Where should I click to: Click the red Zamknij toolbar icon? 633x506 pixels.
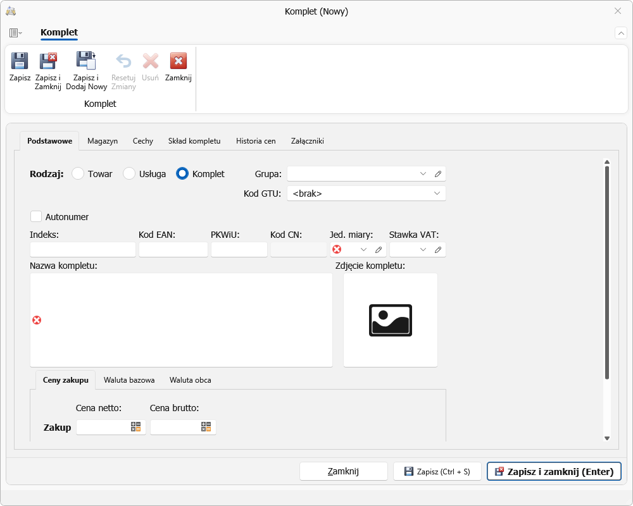[x=178, y=61]
